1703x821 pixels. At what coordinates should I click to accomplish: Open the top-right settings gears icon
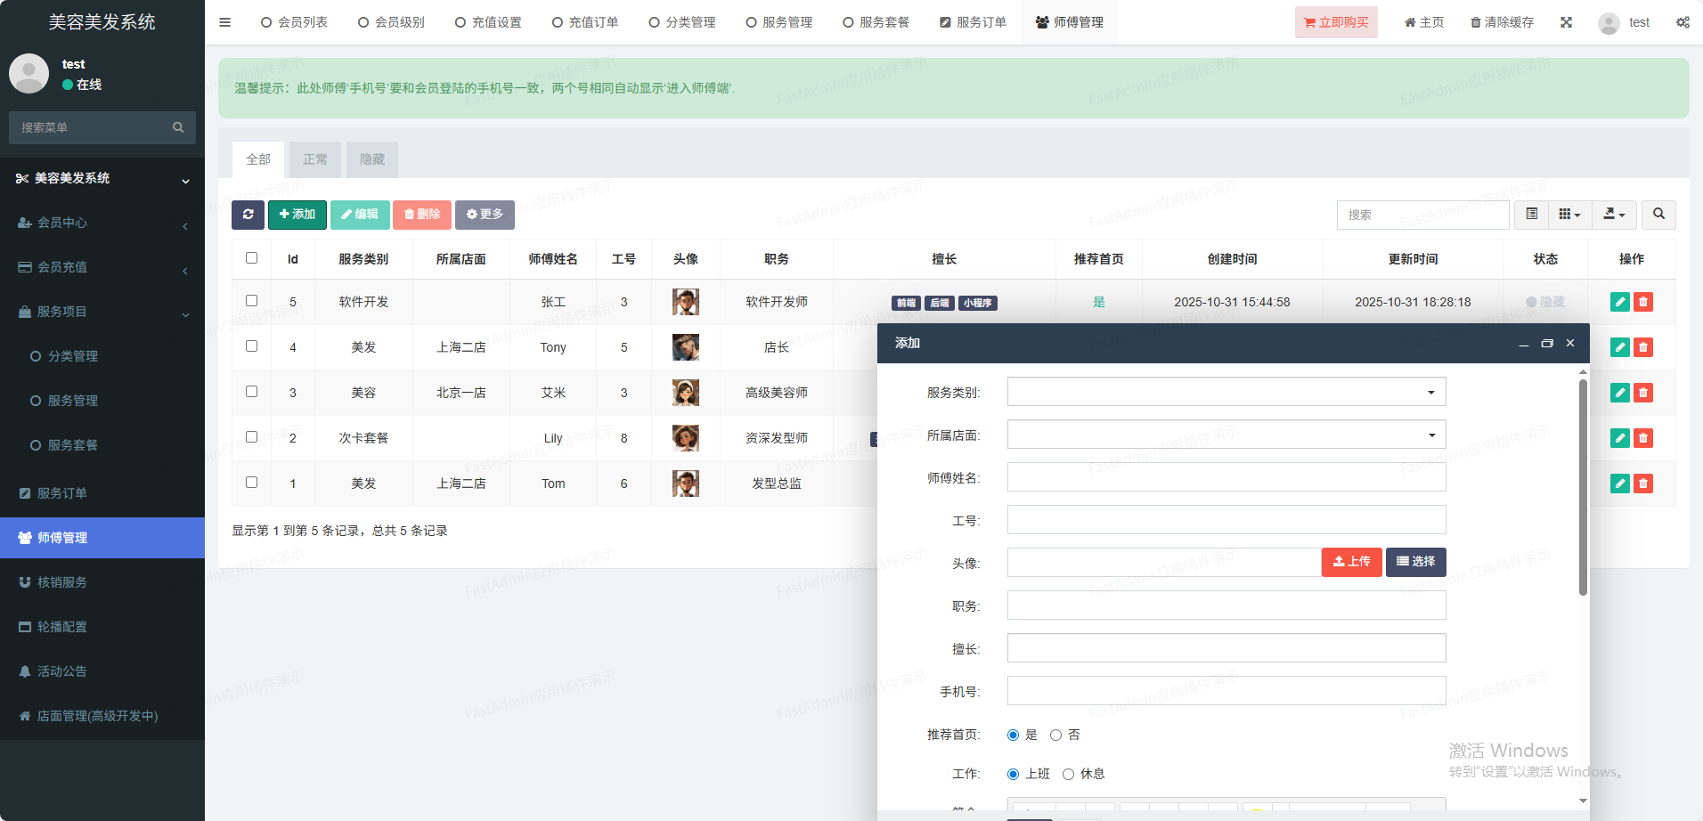(x=1683, y=22)
